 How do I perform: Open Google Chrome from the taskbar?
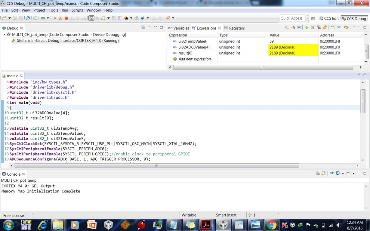point(272,225)
